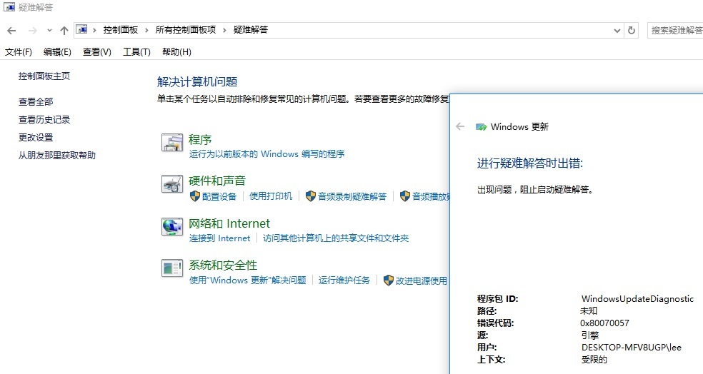The width and height of the screenshot is (703, 374).
Task: Select 所有控制面板项 breadcrumb
Action: point(186,30)
